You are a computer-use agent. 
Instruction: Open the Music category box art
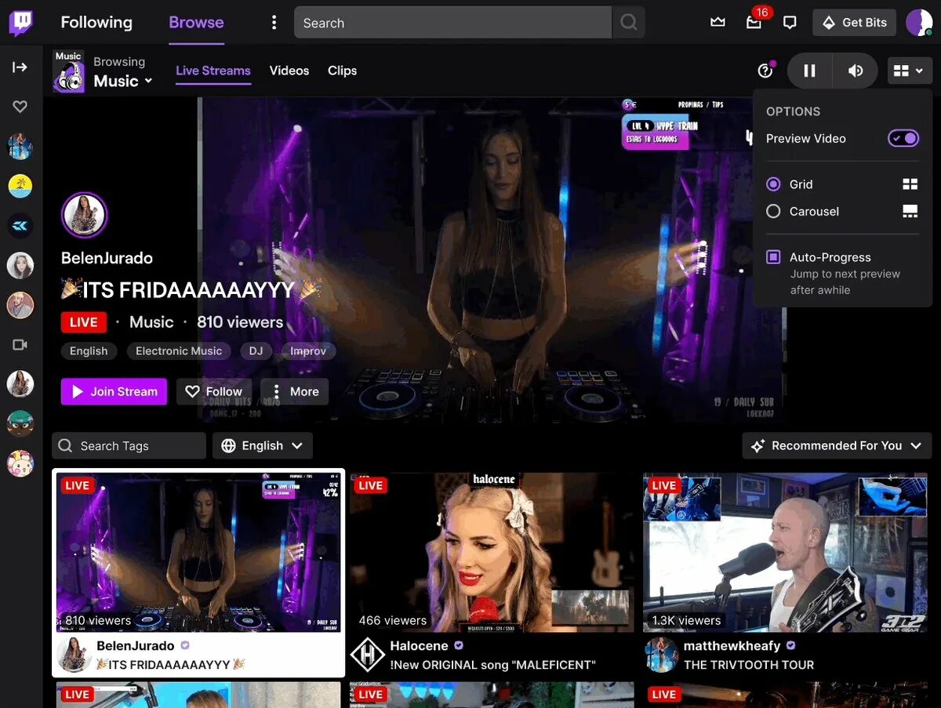click(x=68, y=71)
